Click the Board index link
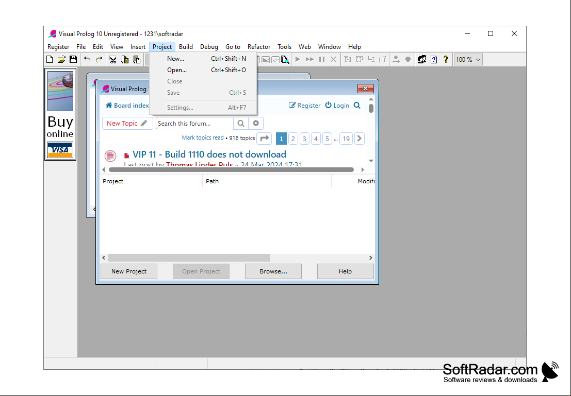 click(127, 106)
